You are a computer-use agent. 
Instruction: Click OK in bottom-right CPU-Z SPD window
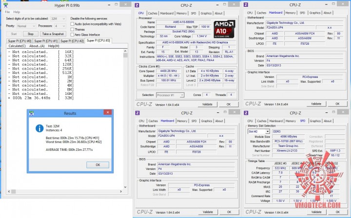pos(337,212)
